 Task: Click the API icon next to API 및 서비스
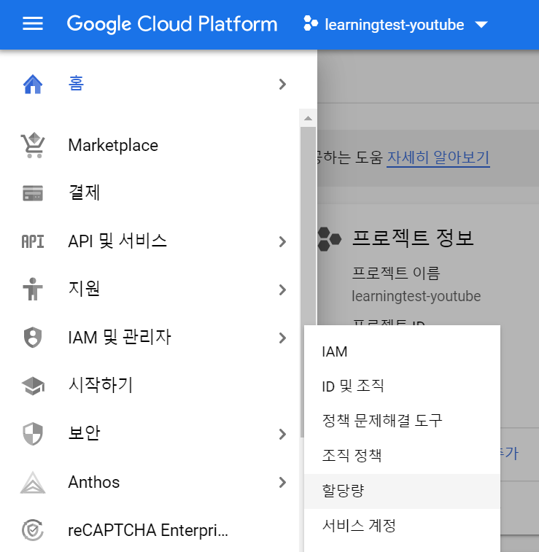point(33,241)
